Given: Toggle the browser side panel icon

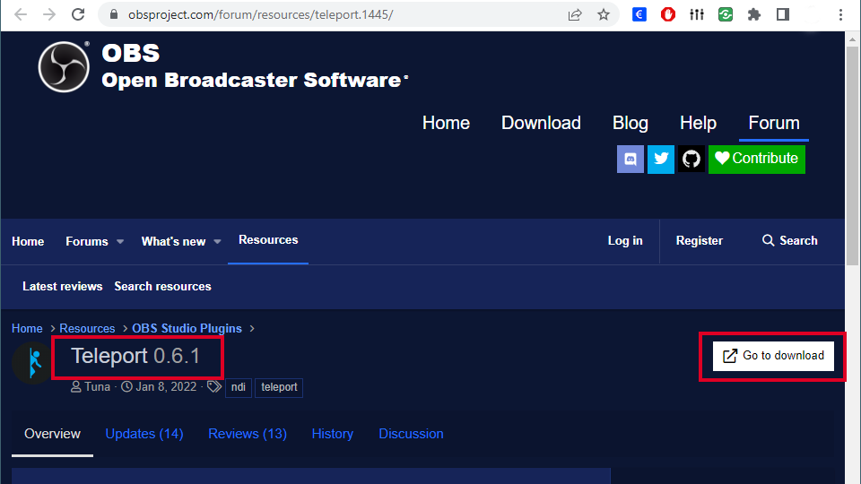Looking at the screenshot, I should 783,15.
